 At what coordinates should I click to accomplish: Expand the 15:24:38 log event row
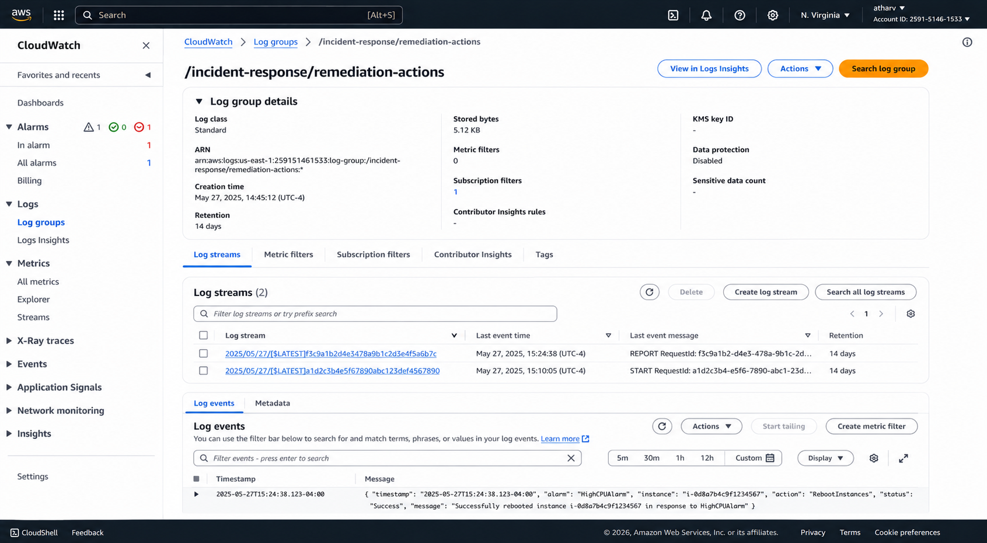pyautogui.click(x=196, y=495)
